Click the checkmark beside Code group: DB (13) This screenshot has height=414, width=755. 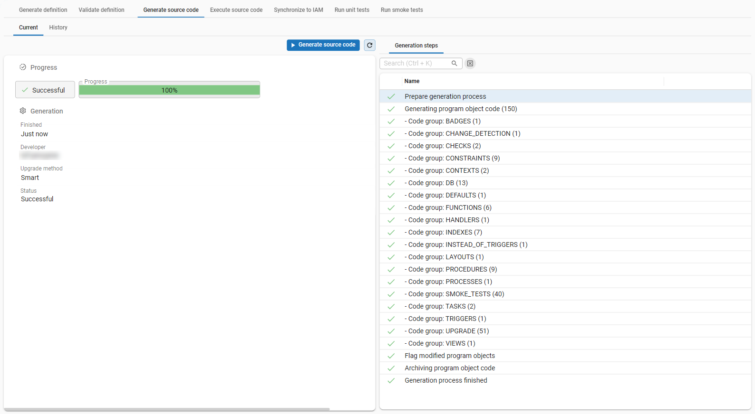391,183
